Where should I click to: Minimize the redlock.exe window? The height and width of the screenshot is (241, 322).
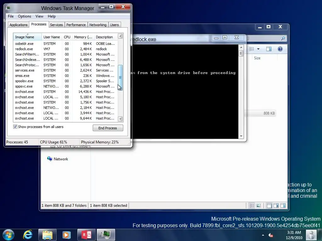click(216, 38)
